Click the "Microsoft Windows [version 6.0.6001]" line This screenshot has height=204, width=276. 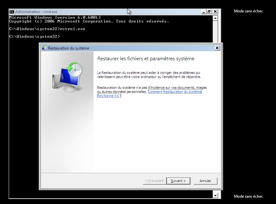[x=55, y=17]
